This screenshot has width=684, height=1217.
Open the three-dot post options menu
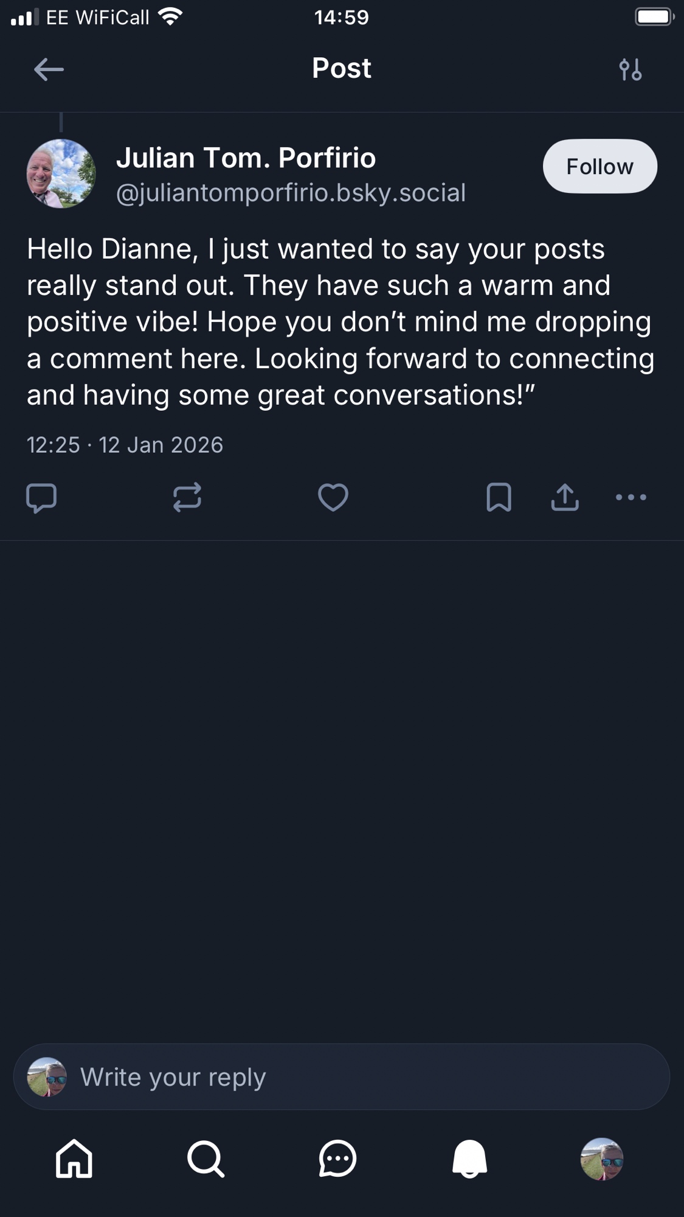[x=630, y=498]
